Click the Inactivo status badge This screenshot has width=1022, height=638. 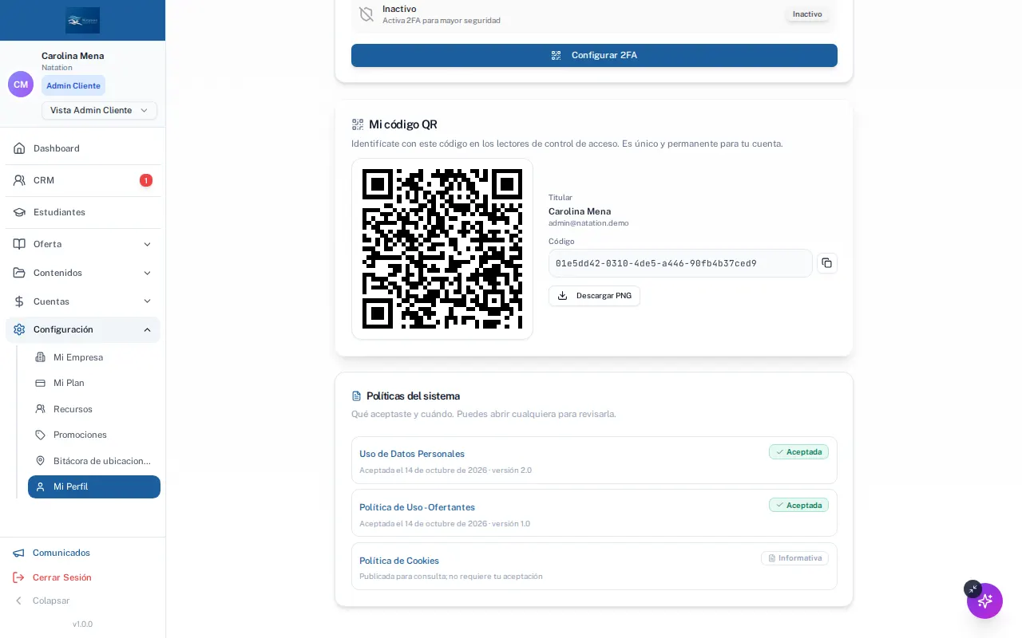point(807,14)
